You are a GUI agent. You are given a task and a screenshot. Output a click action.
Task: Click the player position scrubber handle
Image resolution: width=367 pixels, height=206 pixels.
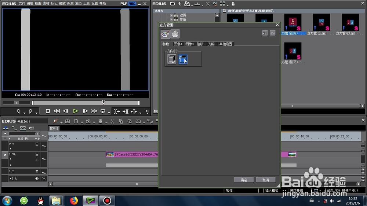click(103, 102)
